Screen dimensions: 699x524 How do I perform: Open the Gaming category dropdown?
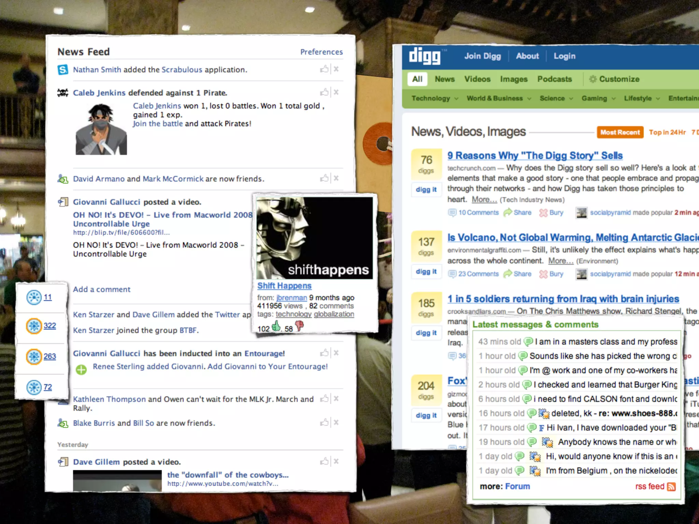tap(613, 99)
